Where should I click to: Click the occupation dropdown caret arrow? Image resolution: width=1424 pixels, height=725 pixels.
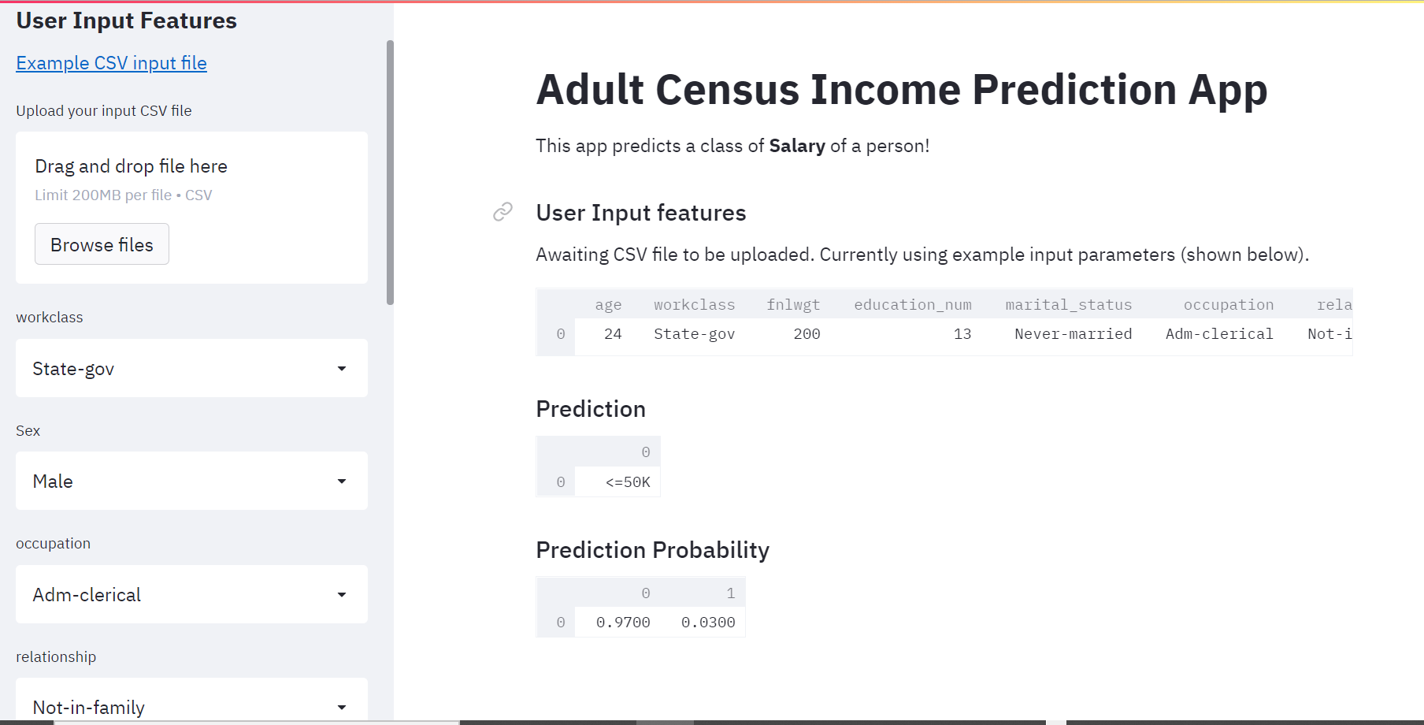click(x=342, y=594)
